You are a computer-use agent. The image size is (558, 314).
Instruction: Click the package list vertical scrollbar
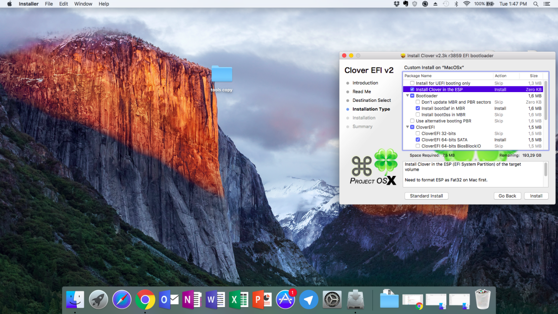pyautogui.click(x=545, y=100)
